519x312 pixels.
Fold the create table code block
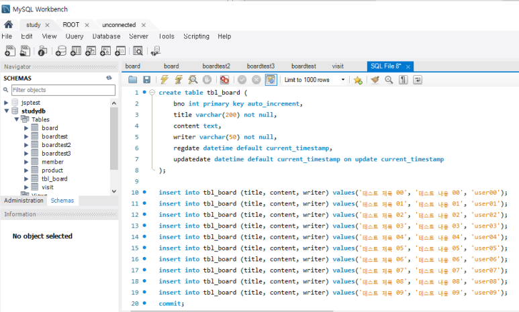(152, 93)
